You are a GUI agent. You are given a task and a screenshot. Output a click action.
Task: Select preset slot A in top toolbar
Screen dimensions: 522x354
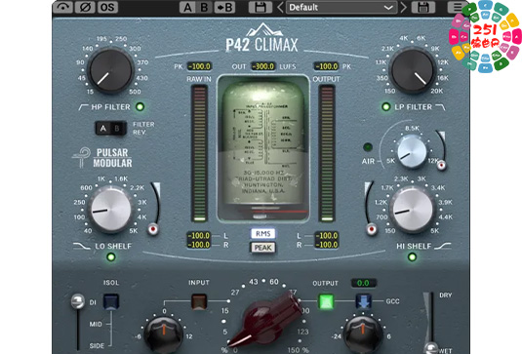click(187, 8)
